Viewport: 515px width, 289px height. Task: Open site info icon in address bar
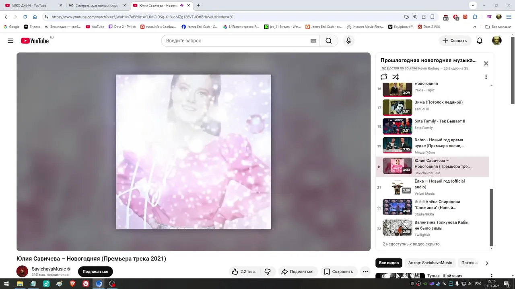(46, 17)
